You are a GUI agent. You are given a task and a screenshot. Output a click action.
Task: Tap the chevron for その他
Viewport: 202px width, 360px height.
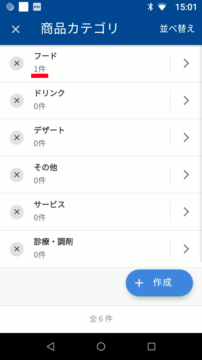click(x=186, y=175)
